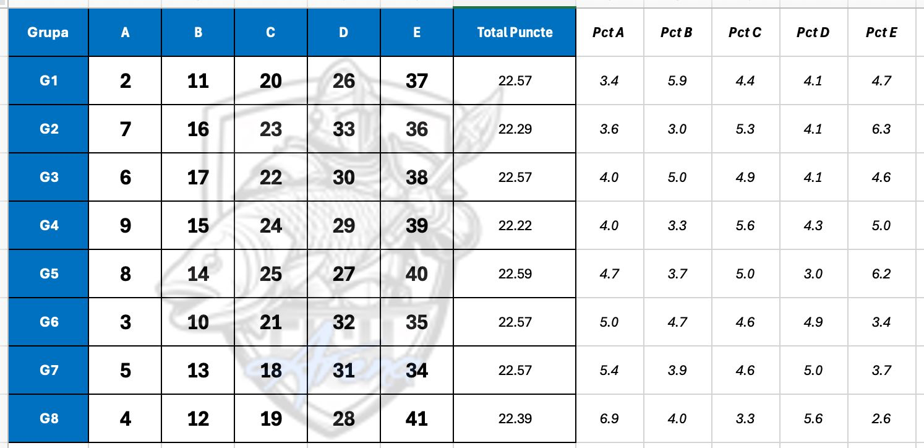Viewport: 924px width, 448px height.
Task: Select number 16 in column B
Action: (198, 129)
